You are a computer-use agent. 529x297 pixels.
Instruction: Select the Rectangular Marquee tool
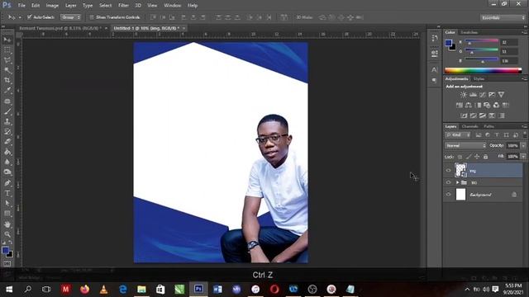pyautogui.click(x=7, y=49)
